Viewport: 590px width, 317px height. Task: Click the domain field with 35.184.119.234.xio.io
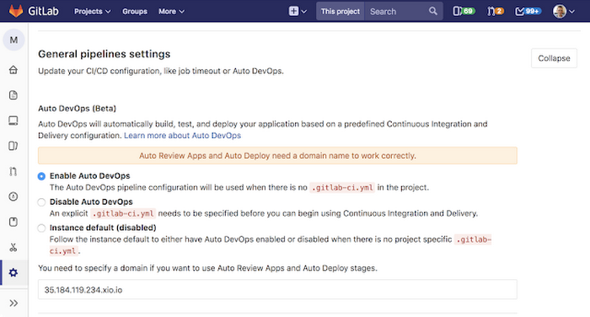coord(277,289)
